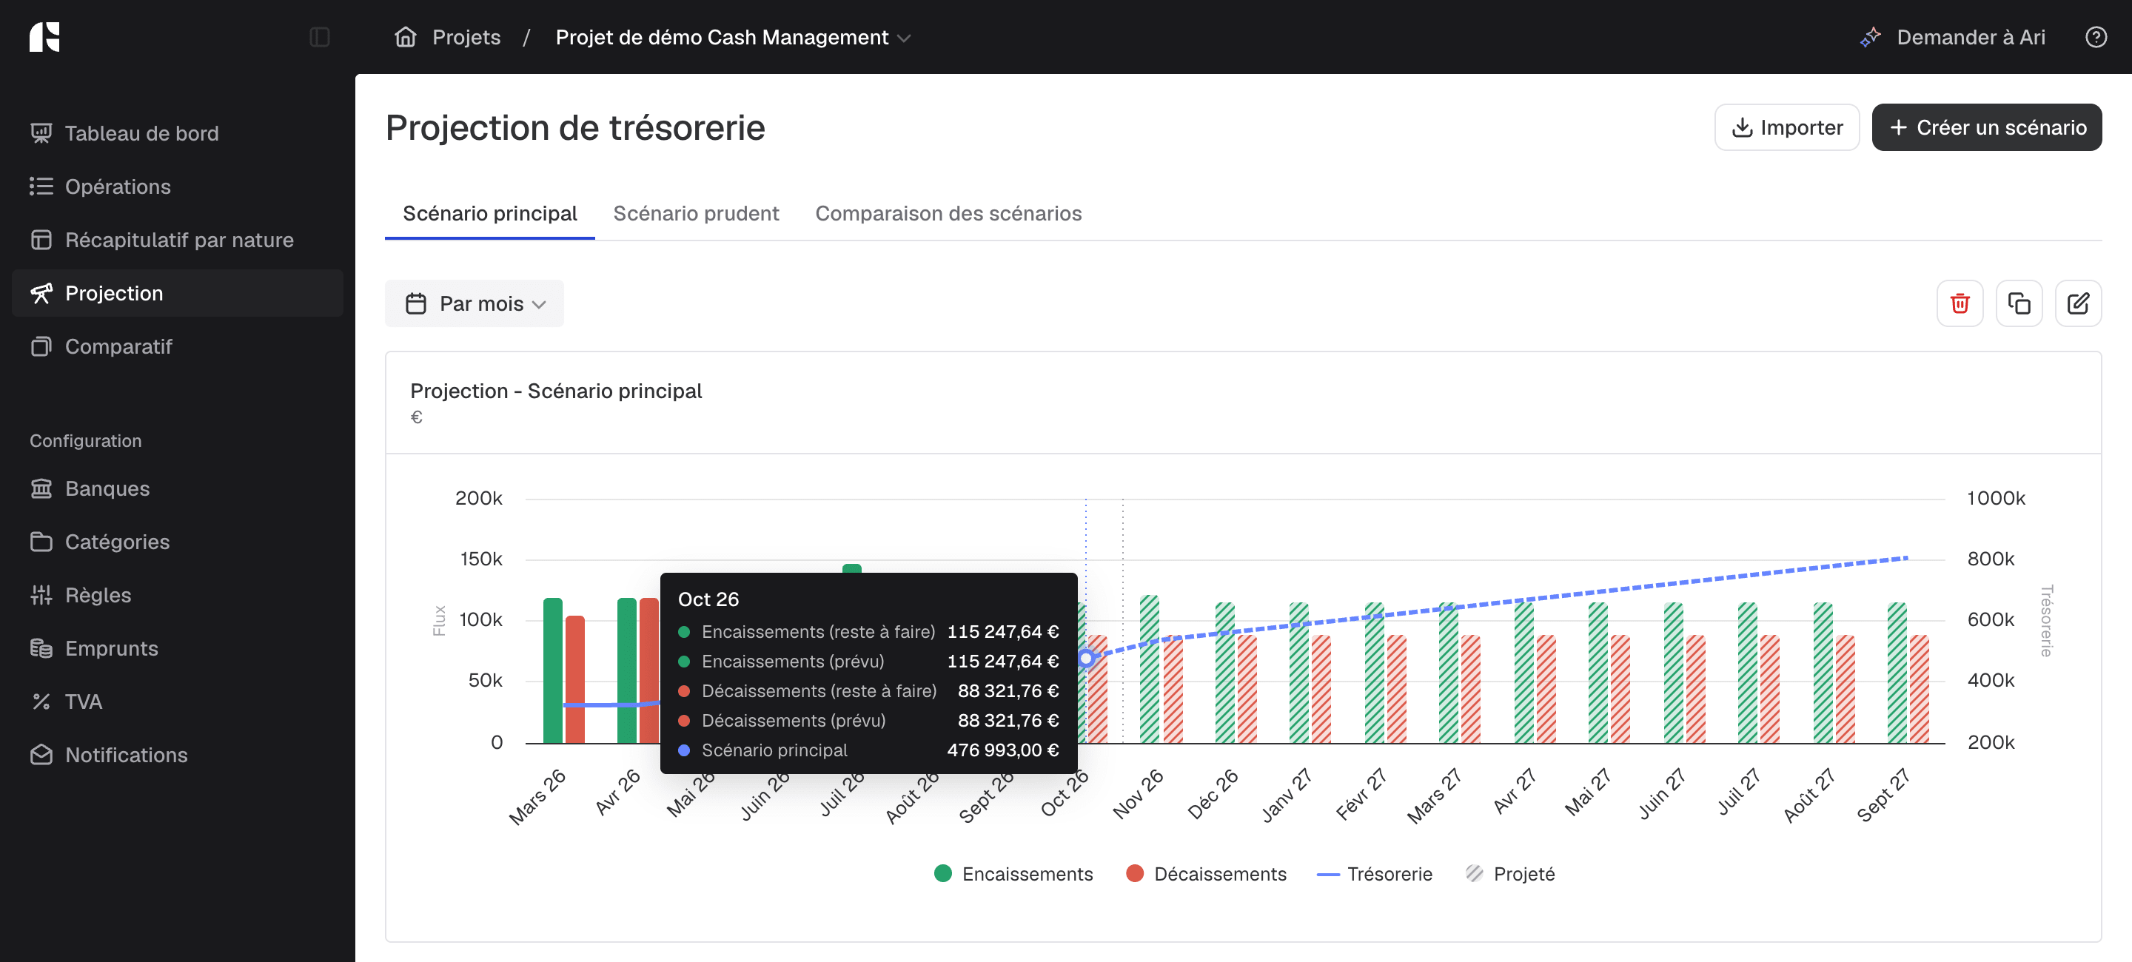Click Créer un scénario button
The height and width of the screenshot is (962, 2132).
pos(1986,127)
